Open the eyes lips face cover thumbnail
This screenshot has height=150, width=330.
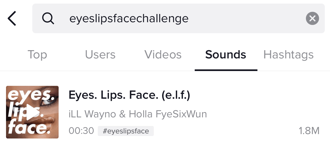[x=32, y=112]
